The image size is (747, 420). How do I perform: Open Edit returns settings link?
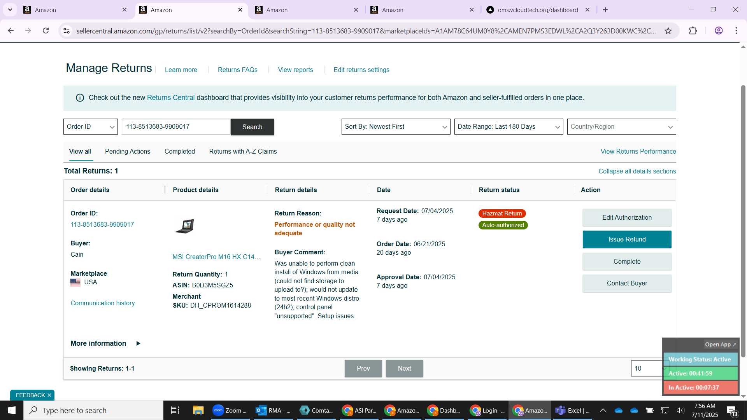pos(361,70)
